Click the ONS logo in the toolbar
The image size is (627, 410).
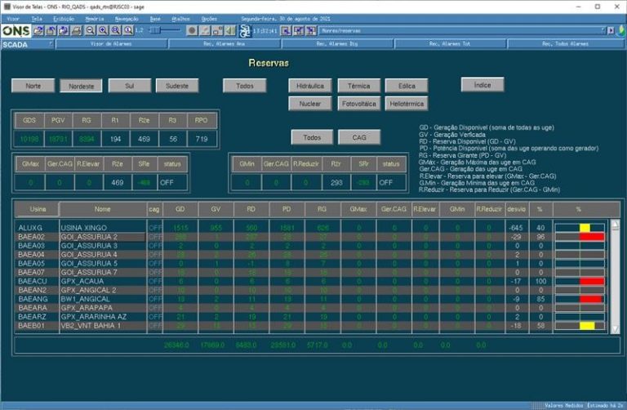[x=16, y=30]
